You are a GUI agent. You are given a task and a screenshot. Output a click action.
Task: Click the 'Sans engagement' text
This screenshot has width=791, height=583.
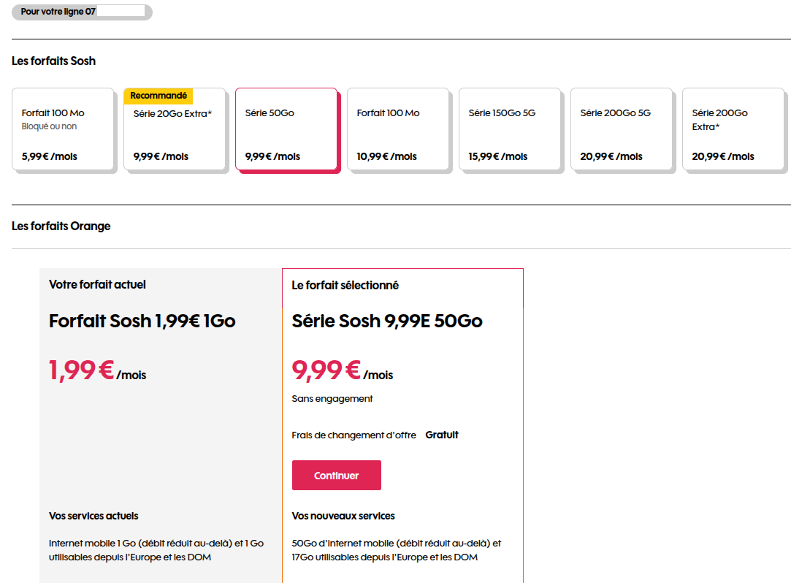332,399
